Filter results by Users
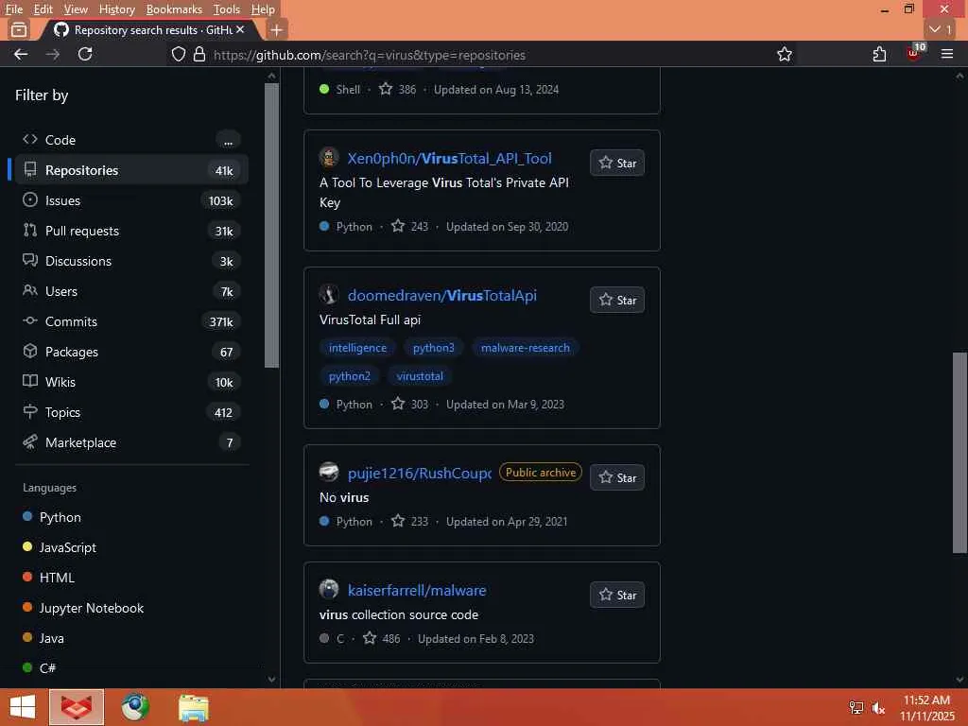Image resolution: width=968 pixels, height=726 pixels. point(130,291)
